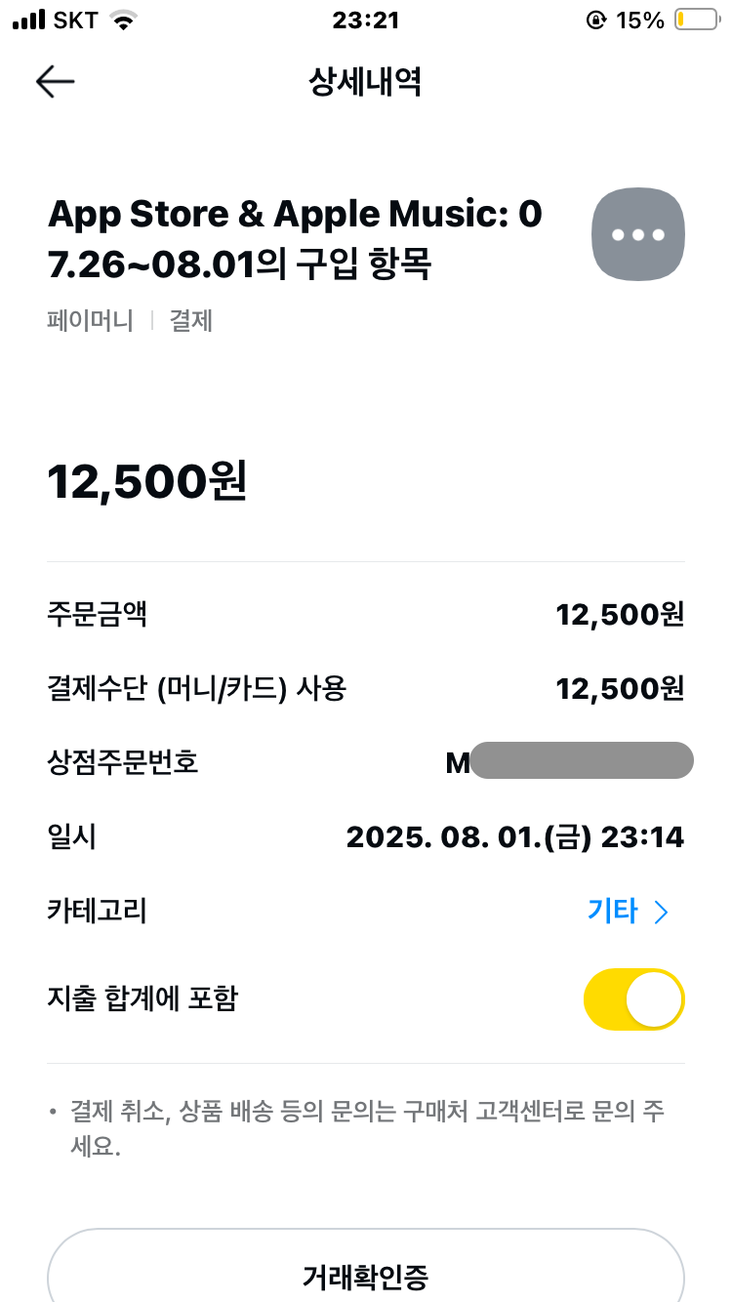Image resolution: width=732 pixels, height=1302 pixels.
Task: Open the 기타 category selector
Action: (x=613, y=912)
